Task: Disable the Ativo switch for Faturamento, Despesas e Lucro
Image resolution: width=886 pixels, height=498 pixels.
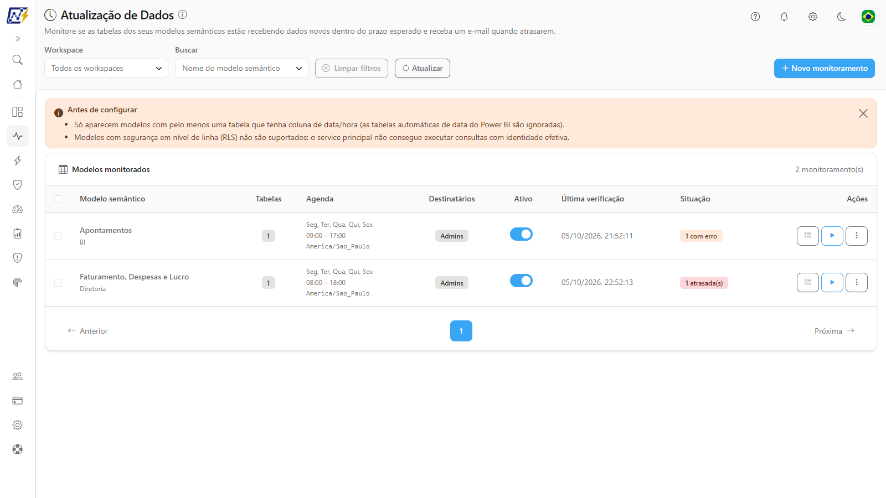Action: [521, 281]
